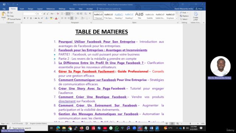Switch to Web Layout view icon
The width and height of the screenshot is (236, 133).
tap(178, 123)
